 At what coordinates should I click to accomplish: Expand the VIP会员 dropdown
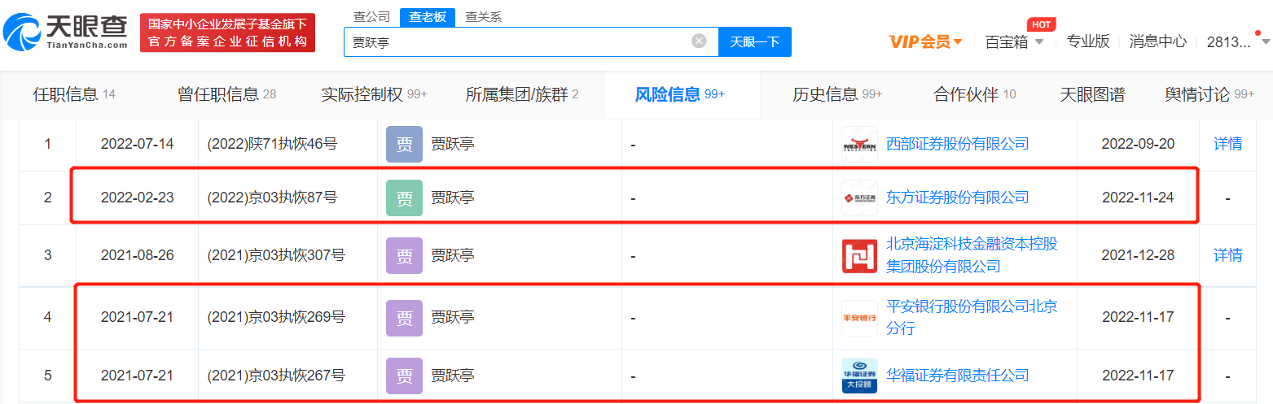pyautogui.click(x=926, y=41)
